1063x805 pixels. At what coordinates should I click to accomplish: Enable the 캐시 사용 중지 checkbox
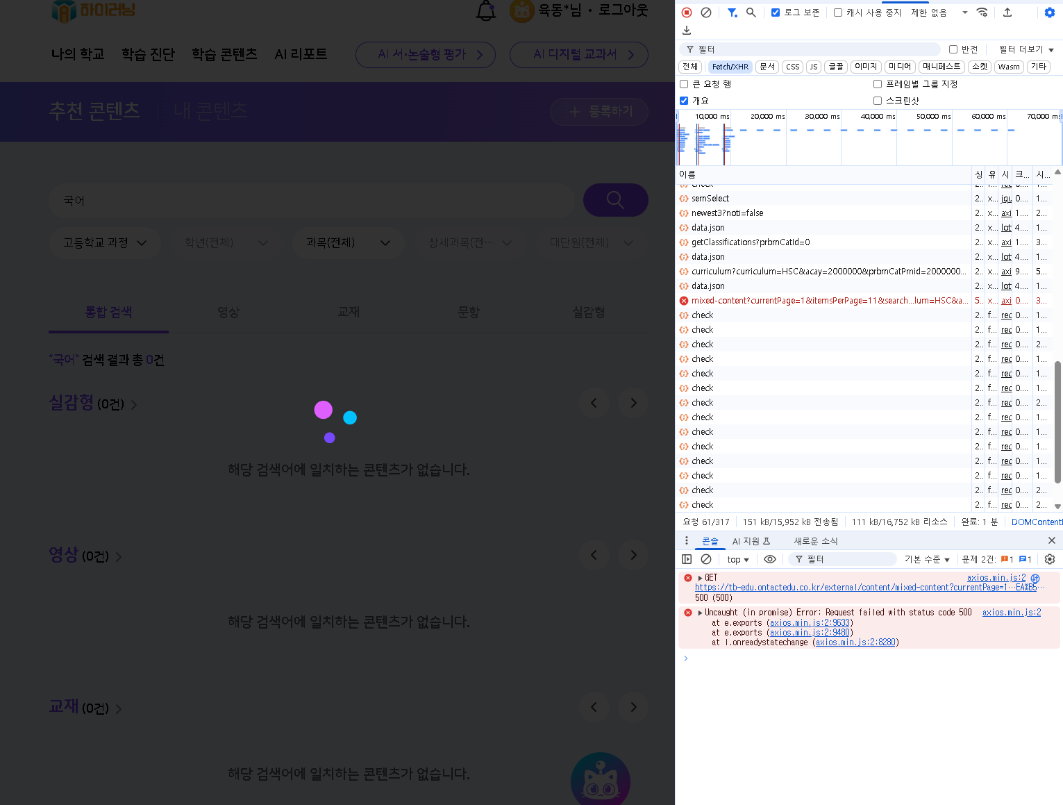coord(838,13)
